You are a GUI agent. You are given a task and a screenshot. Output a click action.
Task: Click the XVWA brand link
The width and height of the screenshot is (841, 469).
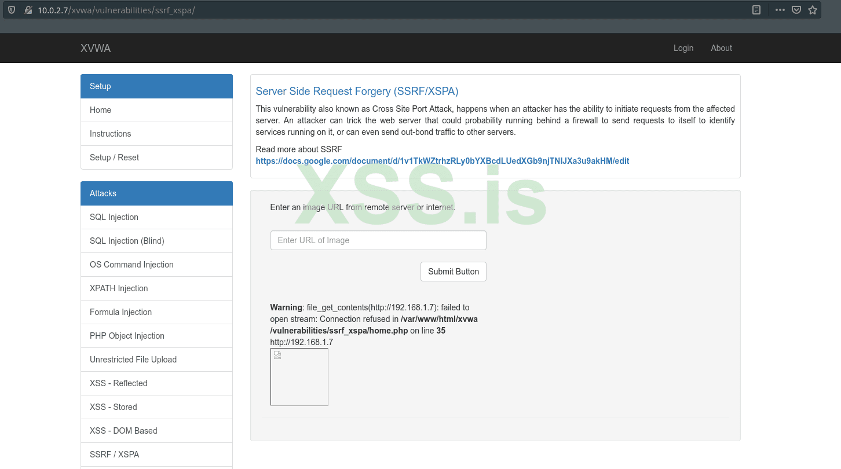tap(96, 48)
